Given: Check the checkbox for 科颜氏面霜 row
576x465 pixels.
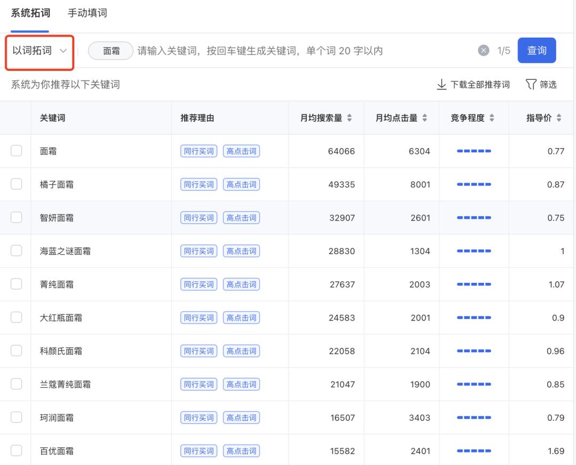Looking at the screenshot, I should pyautogui.click(x=16, y=350).
